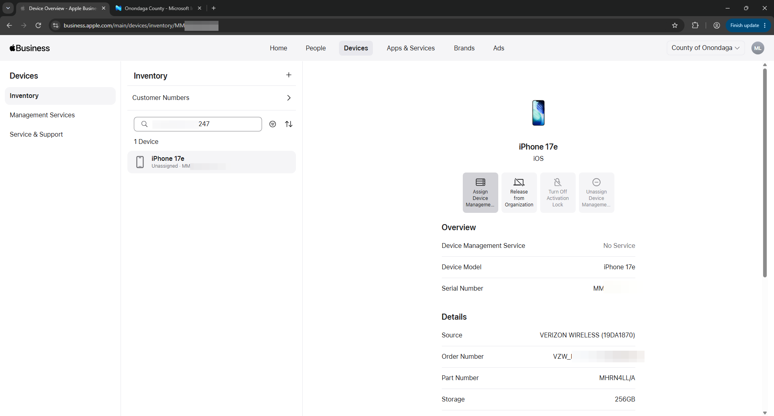Expand Customer Numbers chevron
This screenshot has height=416, width=774.
click(x=289, y=98)
